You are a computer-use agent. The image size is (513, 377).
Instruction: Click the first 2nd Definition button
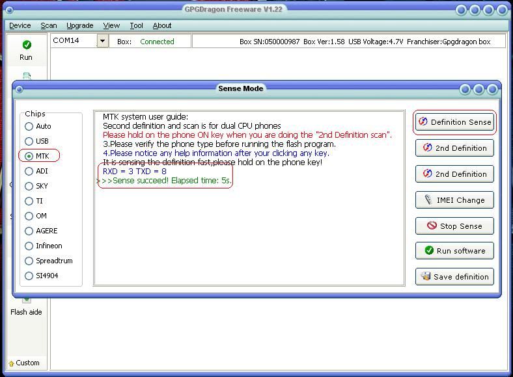[x=454, y=148]
